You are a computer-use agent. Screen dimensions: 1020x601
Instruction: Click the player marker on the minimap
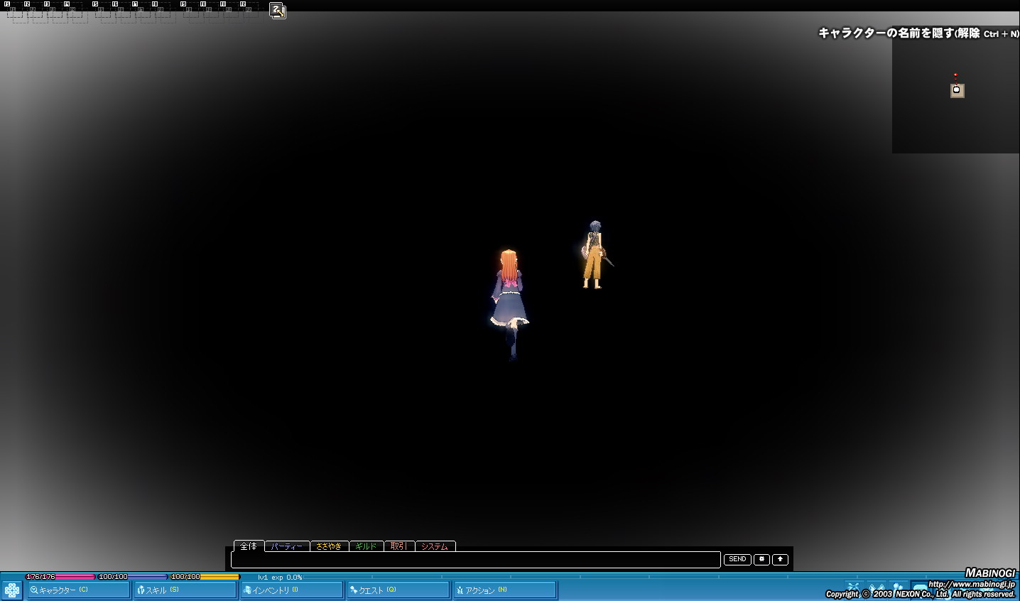point(957,90)
